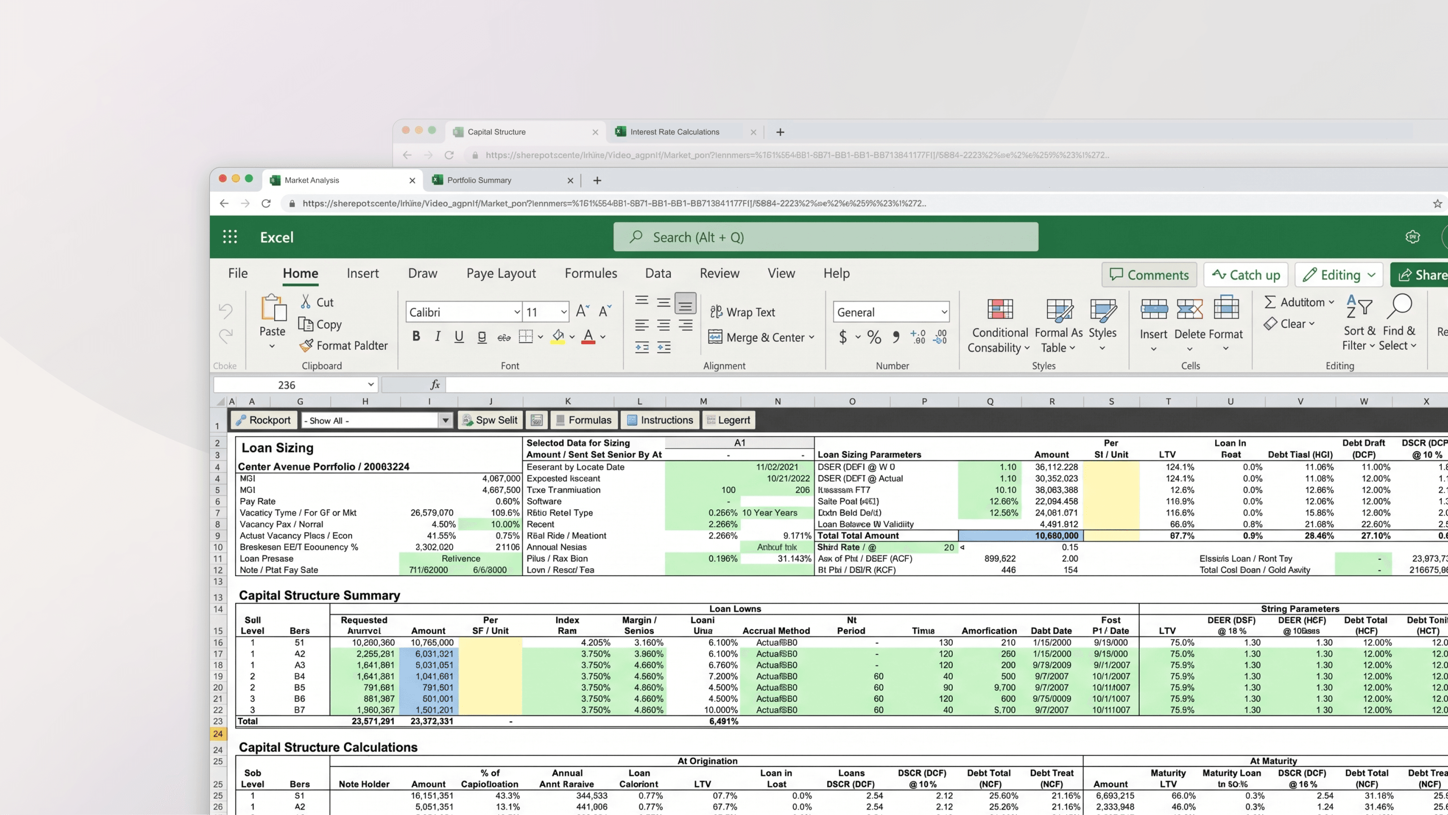The image size is (1448, 815).
Task: Open cell Styles gallery
Action: click(x=1102, y=325)
